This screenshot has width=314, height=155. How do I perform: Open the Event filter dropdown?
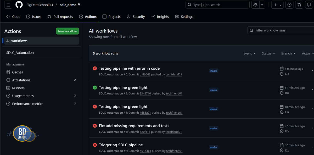click(249, 53)
